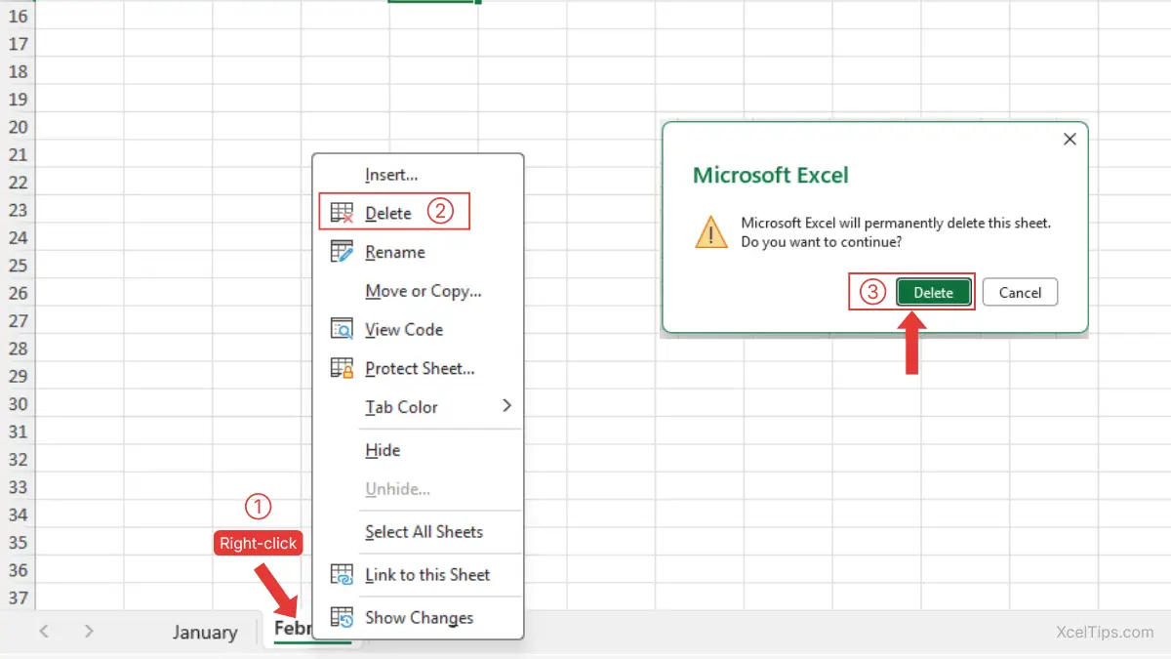1171x659 pixels.
Task: Click the Delete sheet icon in context menu
Action: click(342, 213)
